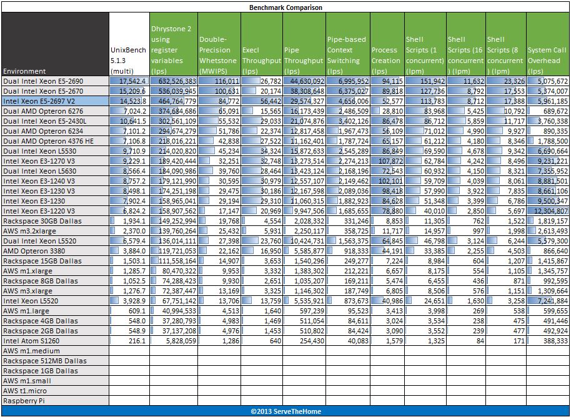Click the Dhrystone 2 column header
The width and height of the screenshot is (571, 417).
click(x=174, y=44)
